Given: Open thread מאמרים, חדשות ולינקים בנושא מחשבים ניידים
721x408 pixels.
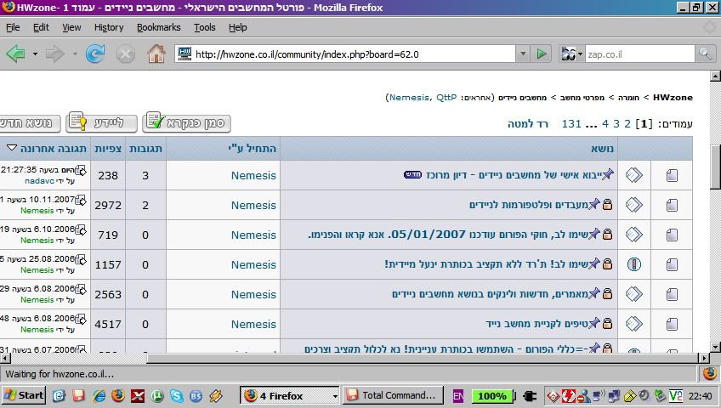Looking at the screenshot, I should pyautogui.click(x=491, y=293).
